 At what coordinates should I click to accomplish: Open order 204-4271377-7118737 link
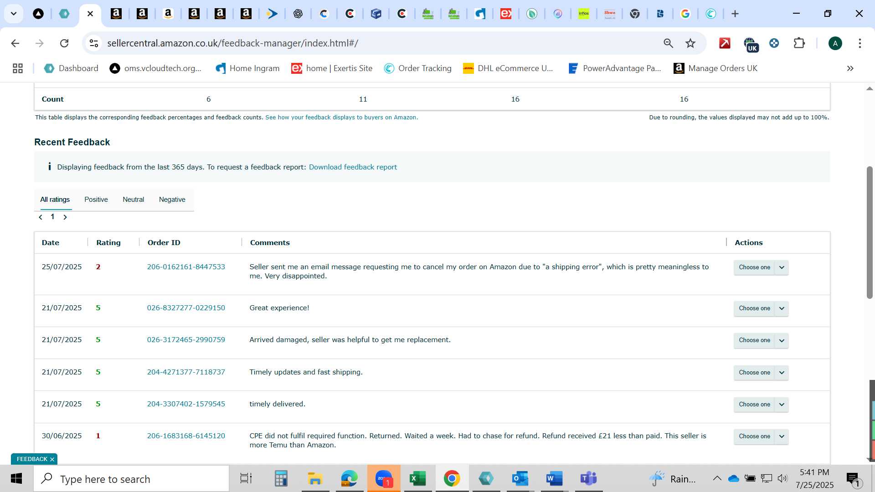coord(186,372)
